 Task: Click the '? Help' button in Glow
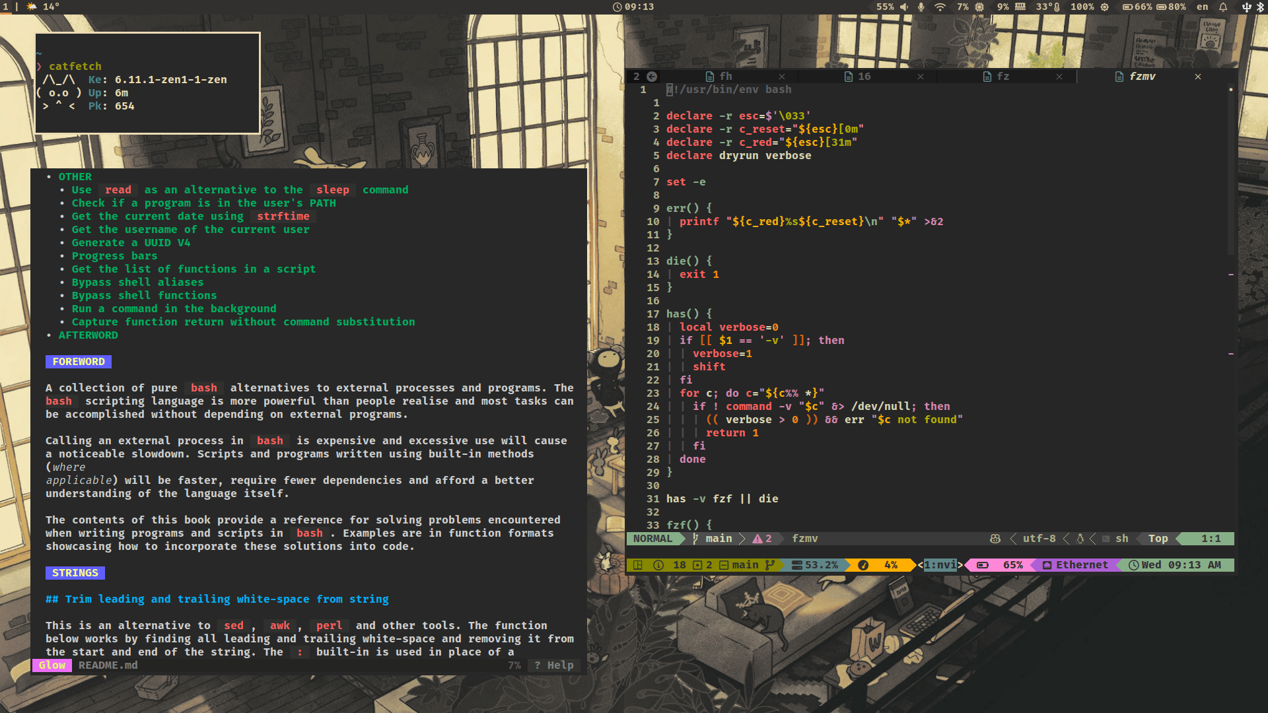click(x=553, y=665)
